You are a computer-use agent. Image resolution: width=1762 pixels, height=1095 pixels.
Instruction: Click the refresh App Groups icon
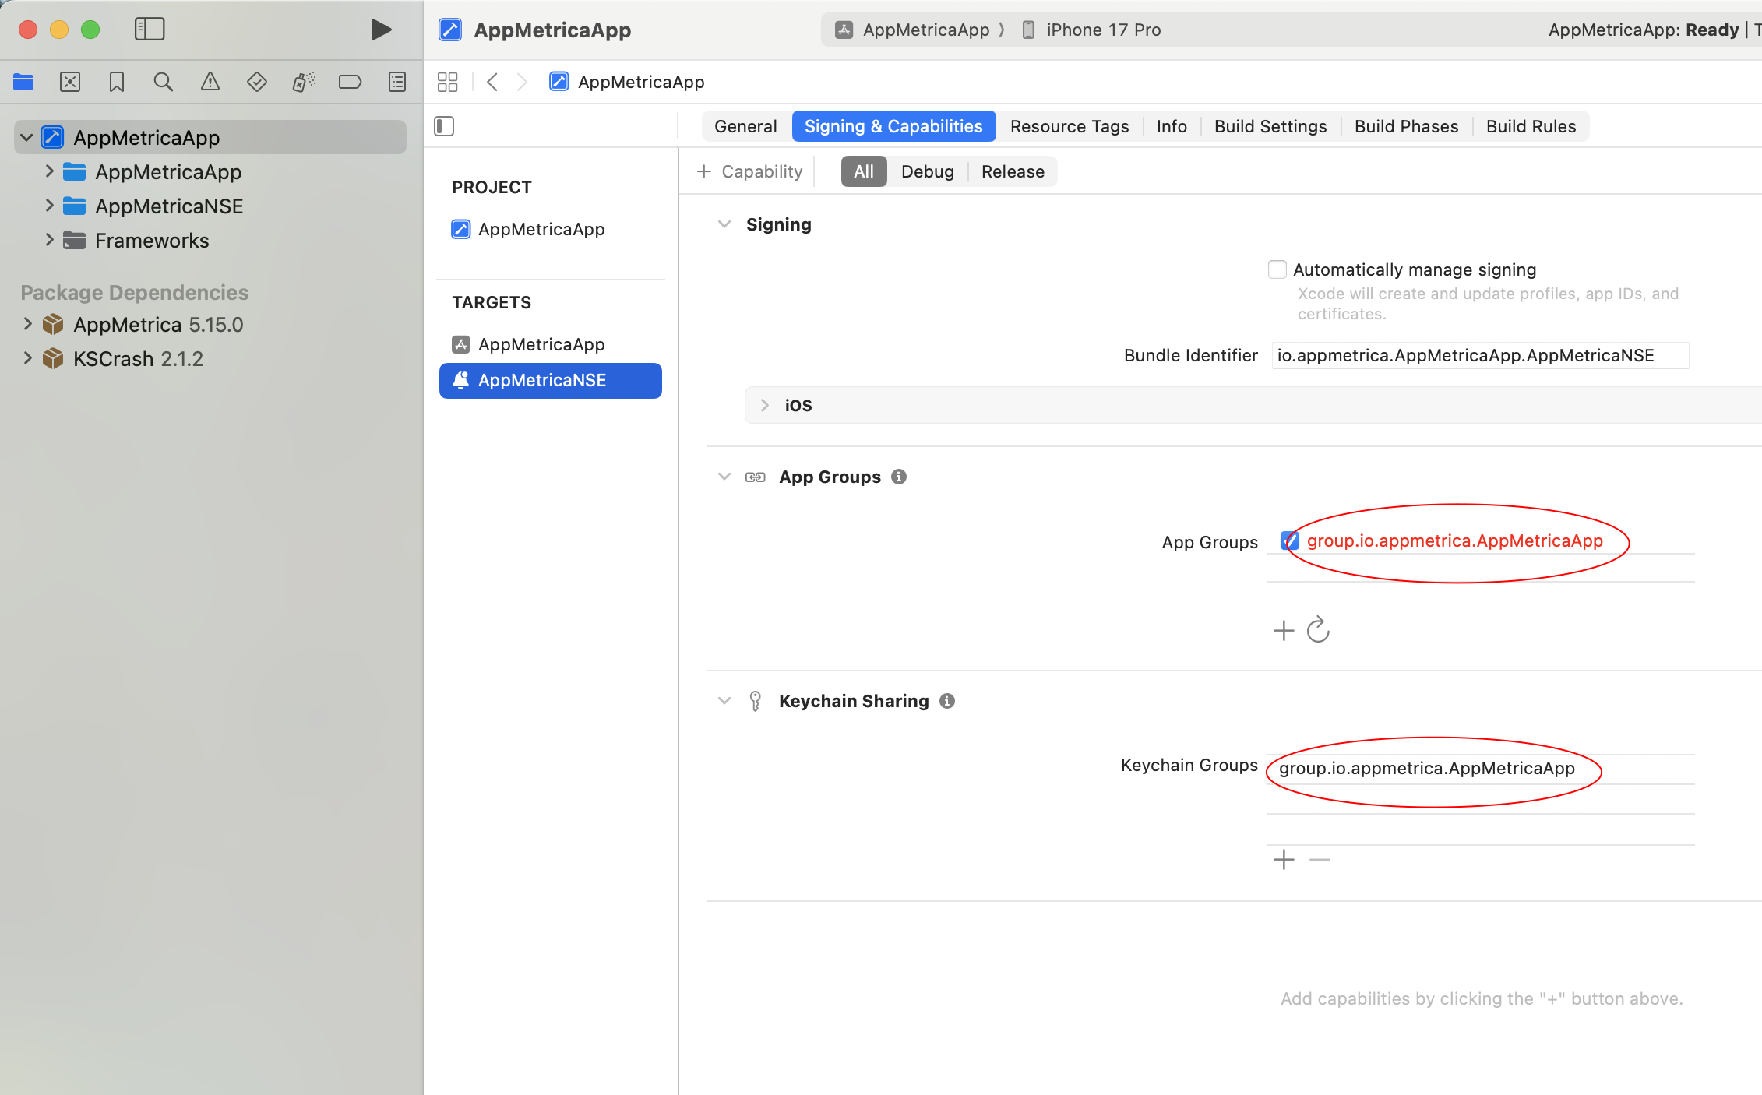1318,629
